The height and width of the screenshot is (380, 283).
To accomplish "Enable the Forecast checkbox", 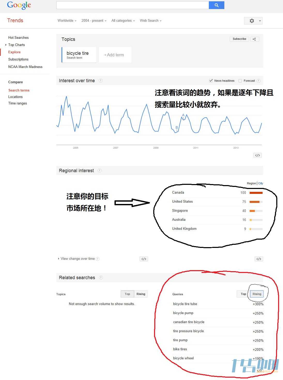I will (x=240, y=81).
